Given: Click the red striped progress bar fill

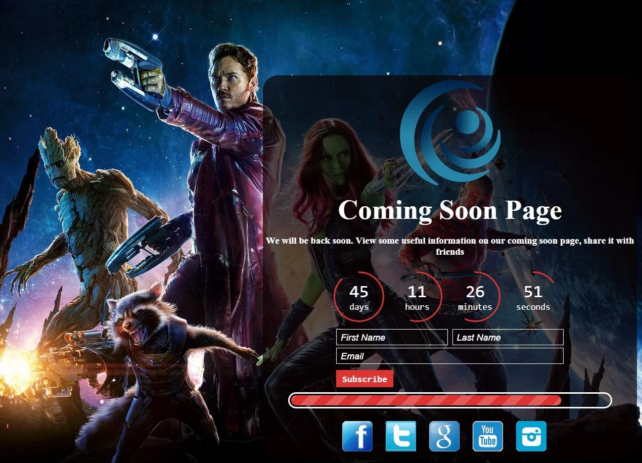Looking at the screenshot, I should click(426, 400).
